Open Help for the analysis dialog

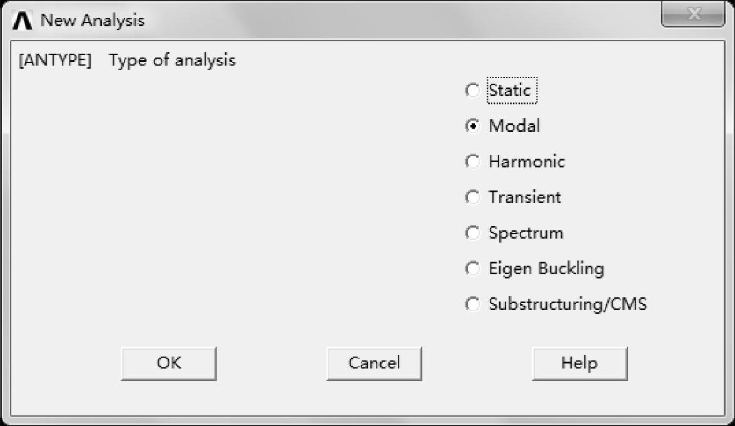(579, 363)
